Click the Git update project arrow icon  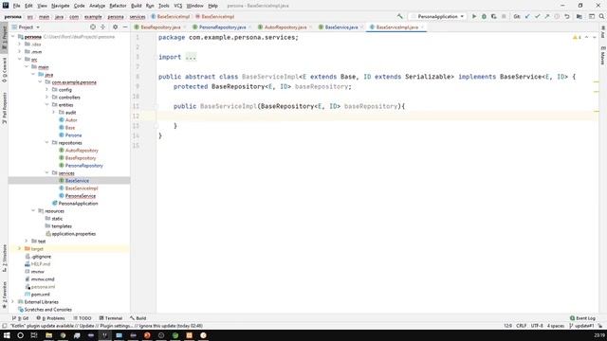(527, 17)
